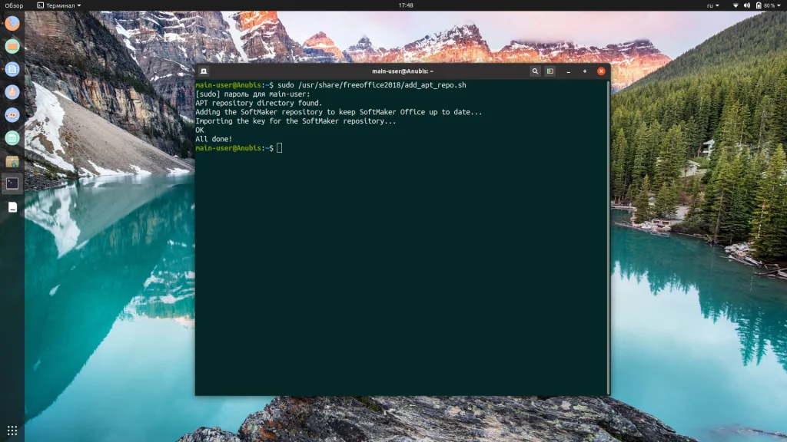Click the volume speaker icon
Viewport: 787px width, 442px height.
point(747,5)
